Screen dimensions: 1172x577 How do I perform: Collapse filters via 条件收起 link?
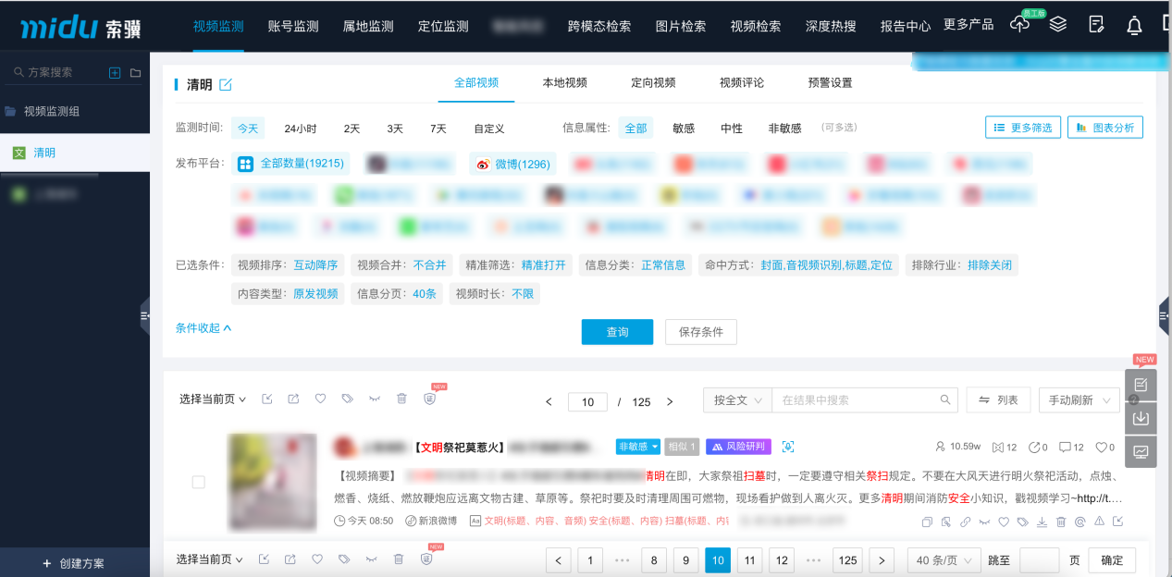click(200, 326)
